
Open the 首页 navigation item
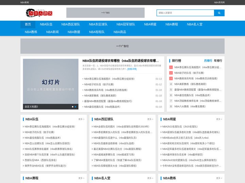28,24
